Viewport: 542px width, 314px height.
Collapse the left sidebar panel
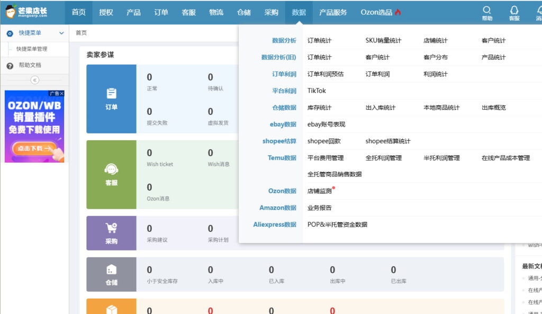click(34, 80)
